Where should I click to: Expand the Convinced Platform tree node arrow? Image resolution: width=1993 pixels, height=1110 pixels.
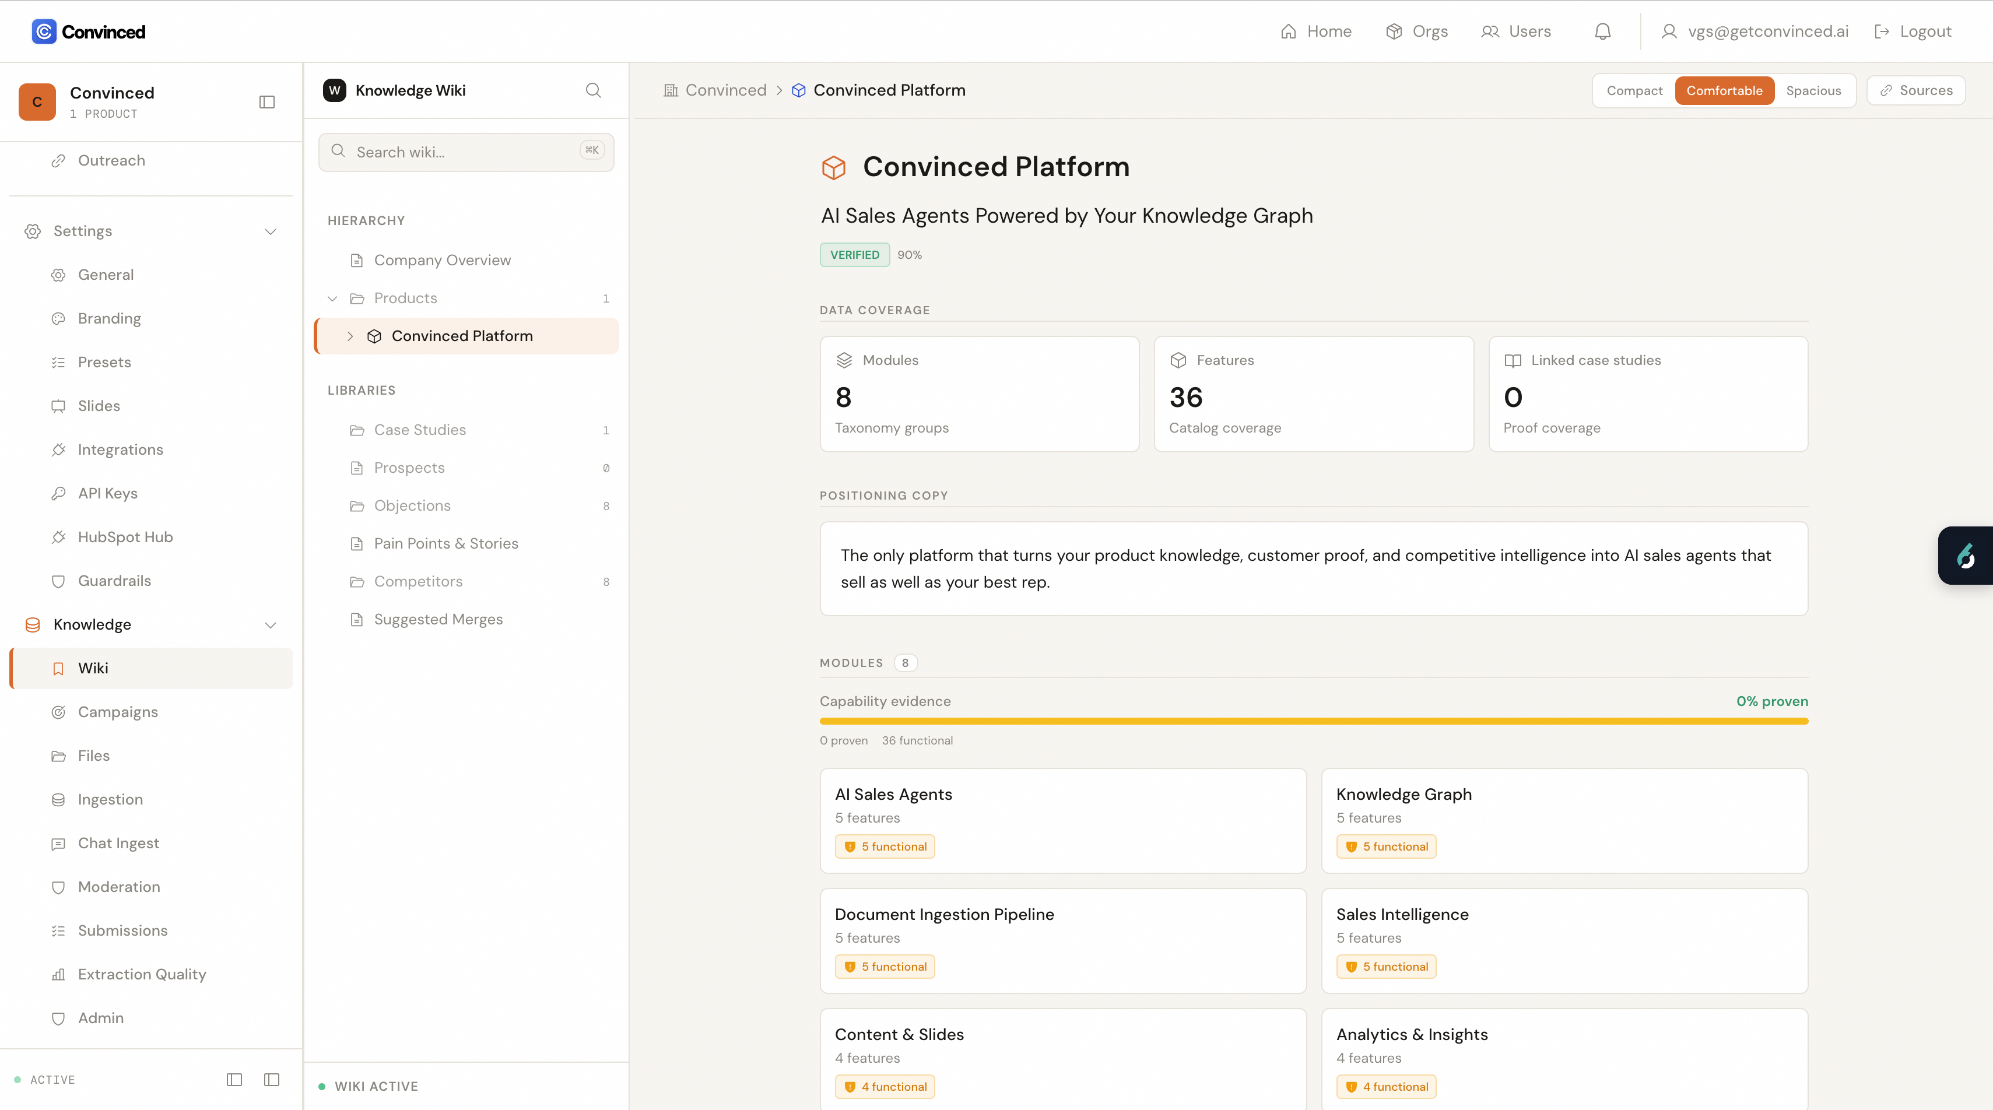[x=350, y=336]
